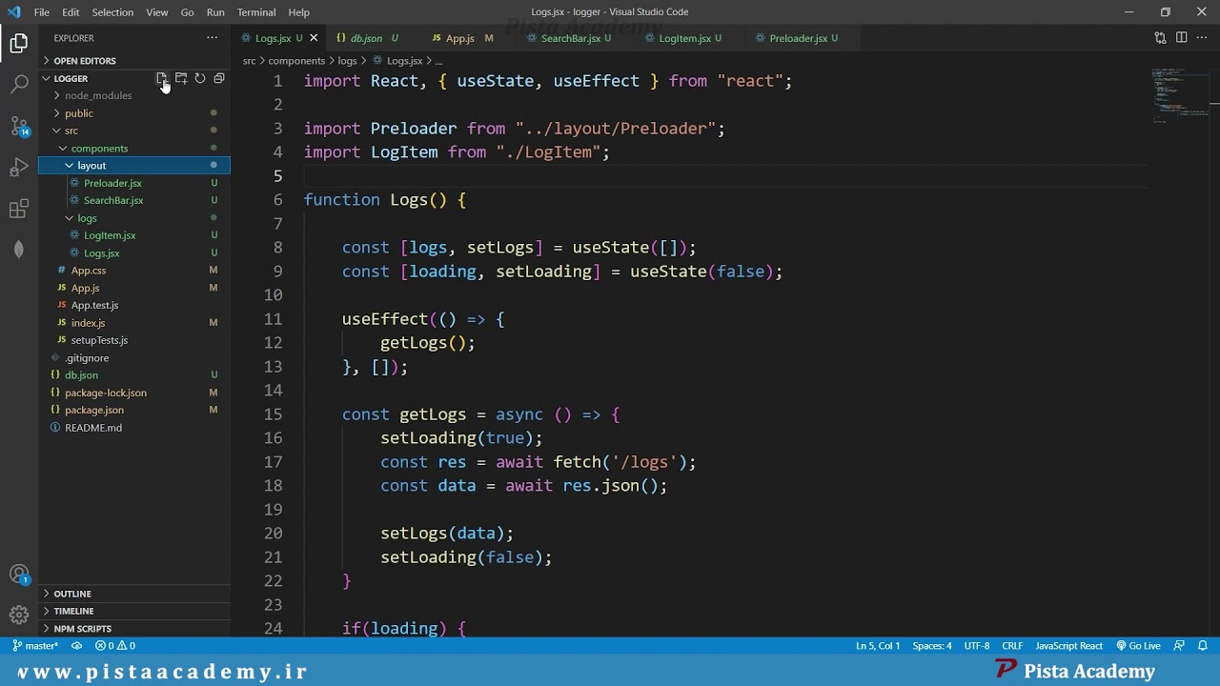This screenshot has height=686, width=1220.
Task: Expand the Open Editors section
Action: pyautogui.click(x=134, y=61)
